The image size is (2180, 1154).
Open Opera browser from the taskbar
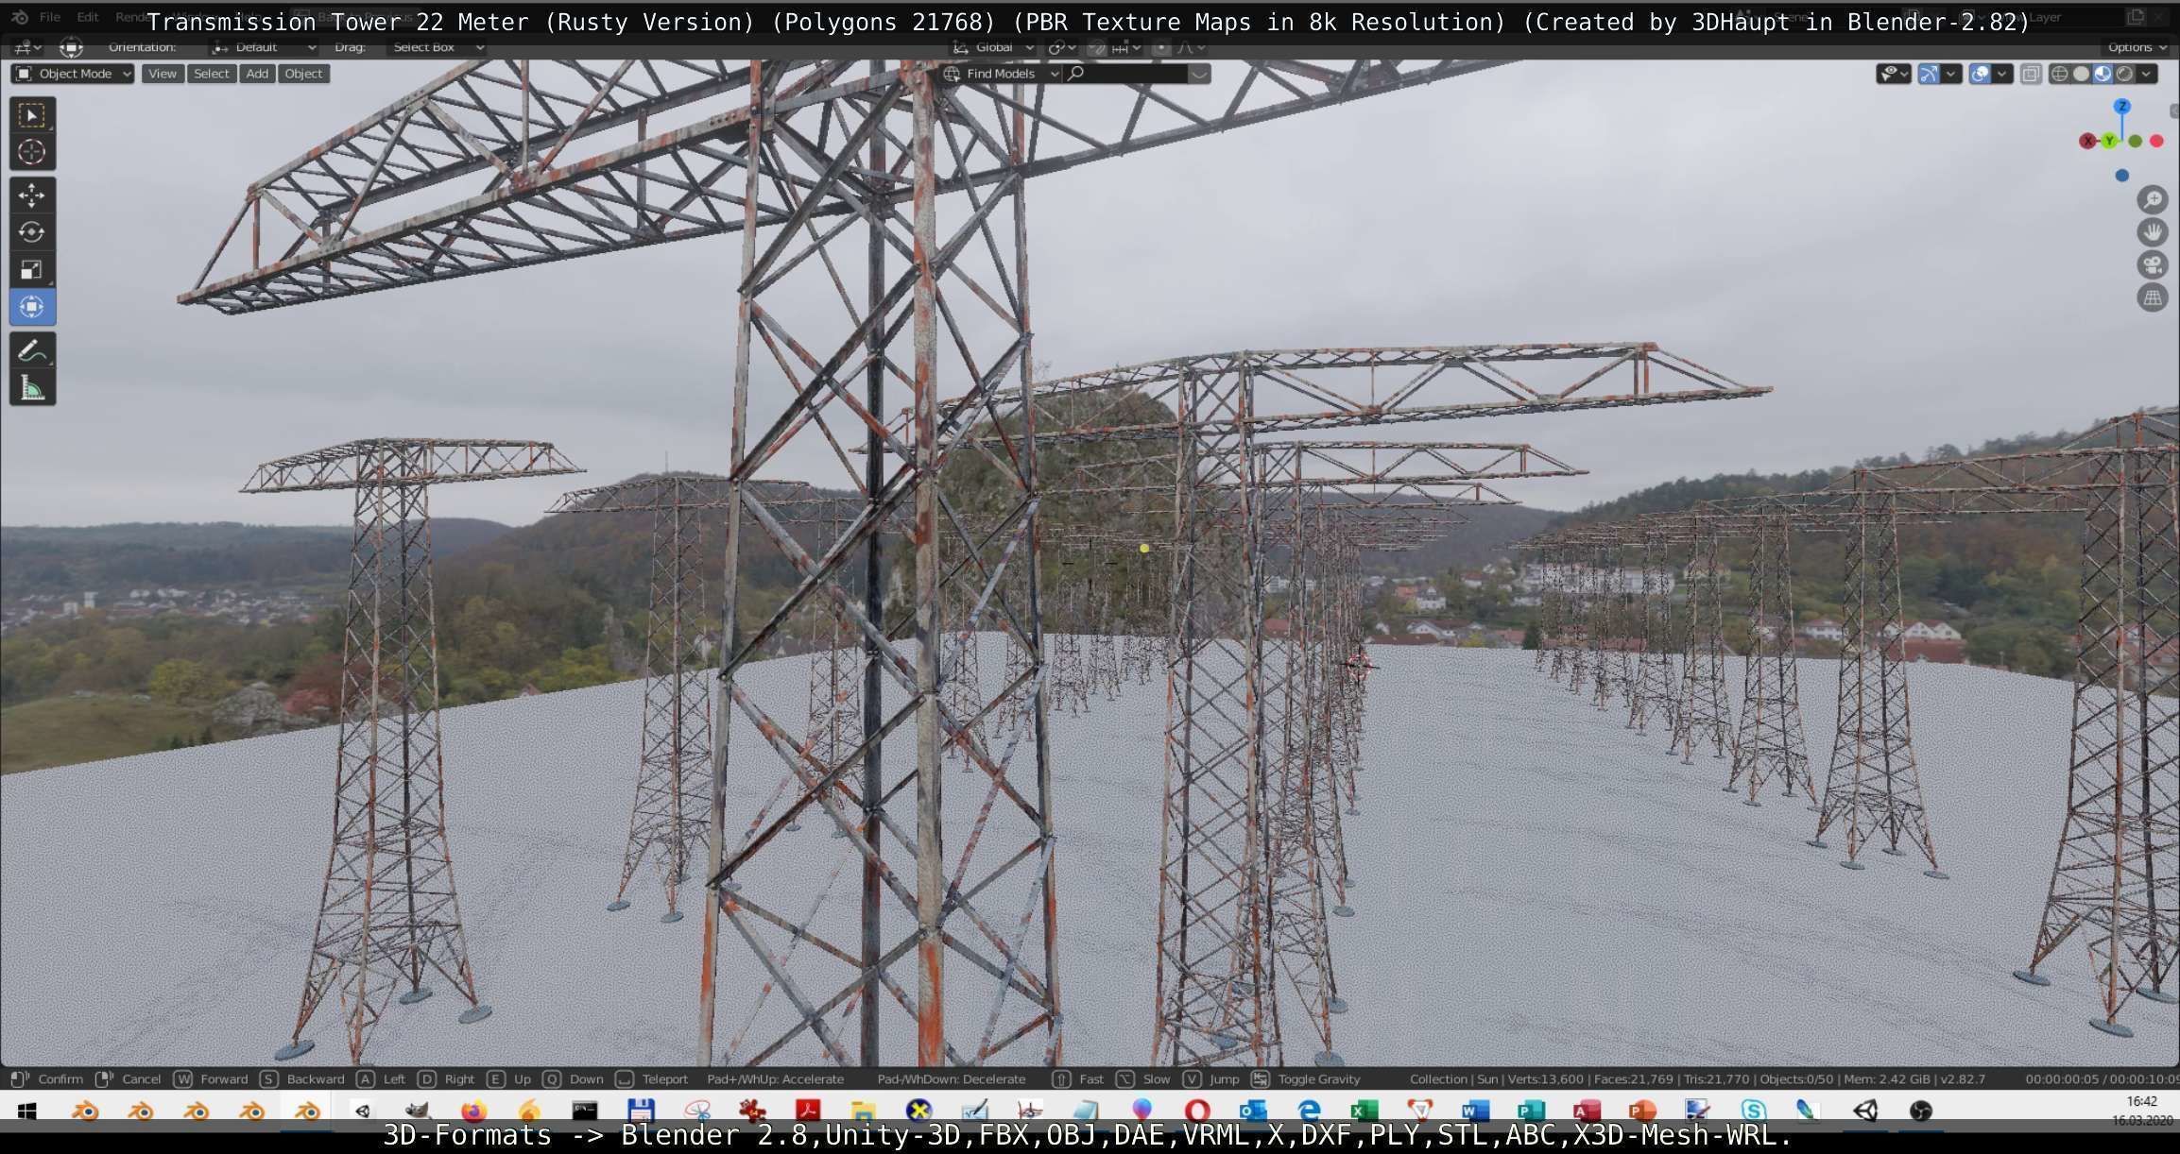[1197, 1111]
